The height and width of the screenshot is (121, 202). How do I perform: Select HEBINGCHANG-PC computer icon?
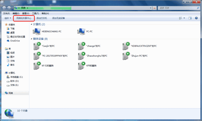(37, 32)
